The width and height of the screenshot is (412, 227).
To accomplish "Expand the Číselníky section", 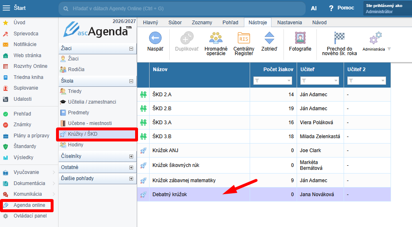I will click(131, 157).
